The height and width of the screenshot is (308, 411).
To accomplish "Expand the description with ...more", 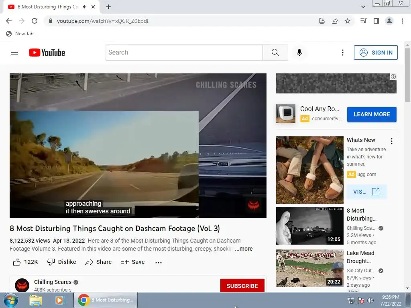I will tap(244, 249).
